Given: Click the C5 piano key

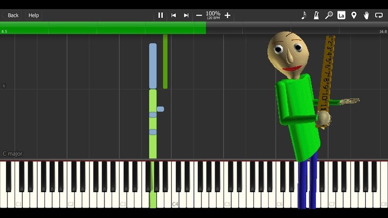Looking at the screenshot, I should (227, 200).
